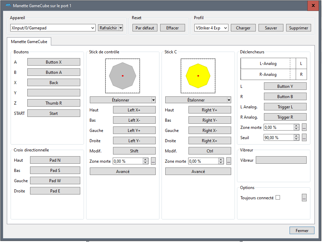Open options for Stick de contrôle dead zone
Screen dimensions: 322x242
[x=153, y=161]
